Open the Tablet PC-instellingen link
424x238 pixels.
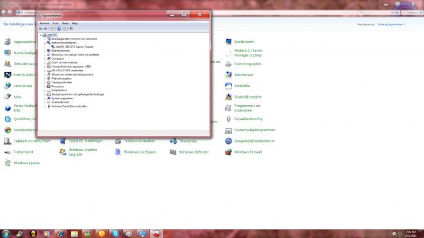point(85,141)
